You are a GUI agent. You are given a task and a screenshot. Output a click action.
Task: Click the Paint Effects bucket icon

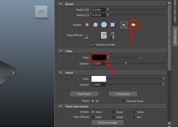click(x=113, y=36)
